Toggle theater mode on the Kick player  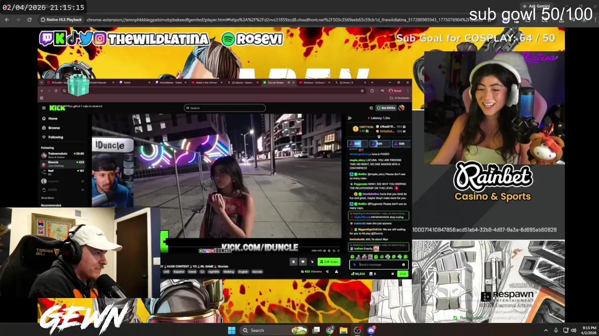333,251
